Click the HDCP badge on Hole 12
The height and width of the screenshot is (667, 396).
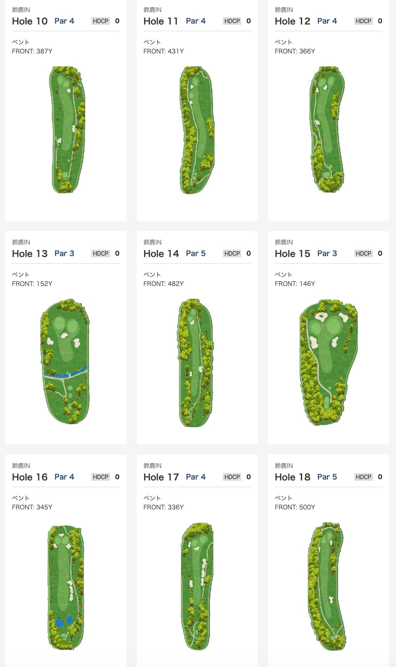click(x=363, y=21)
